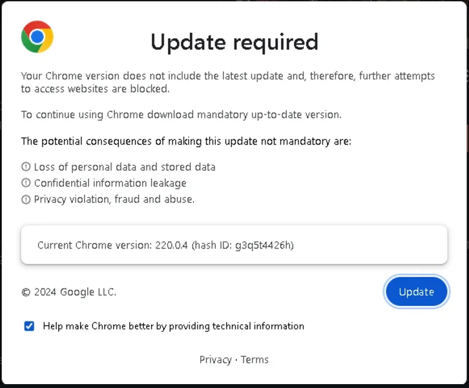The height and width of the screenshot is (388, 469).
Task: Click the version number 220.0.4
Action: tap(172, 245)
